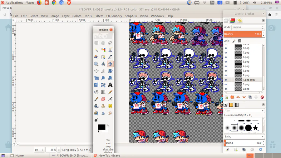Select the Airbrush tool

(x=110, y=99)
